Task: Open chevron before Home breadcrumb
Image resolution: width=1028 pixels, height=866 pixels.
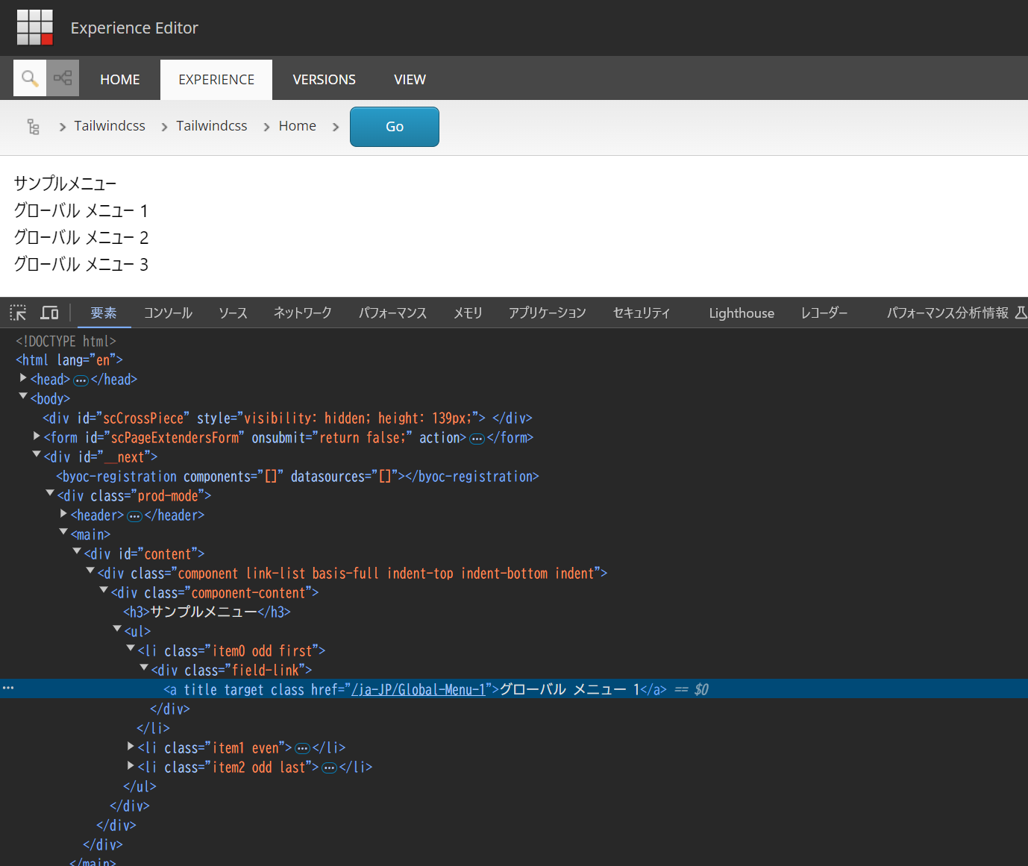Action: click(x=266, y=127)
